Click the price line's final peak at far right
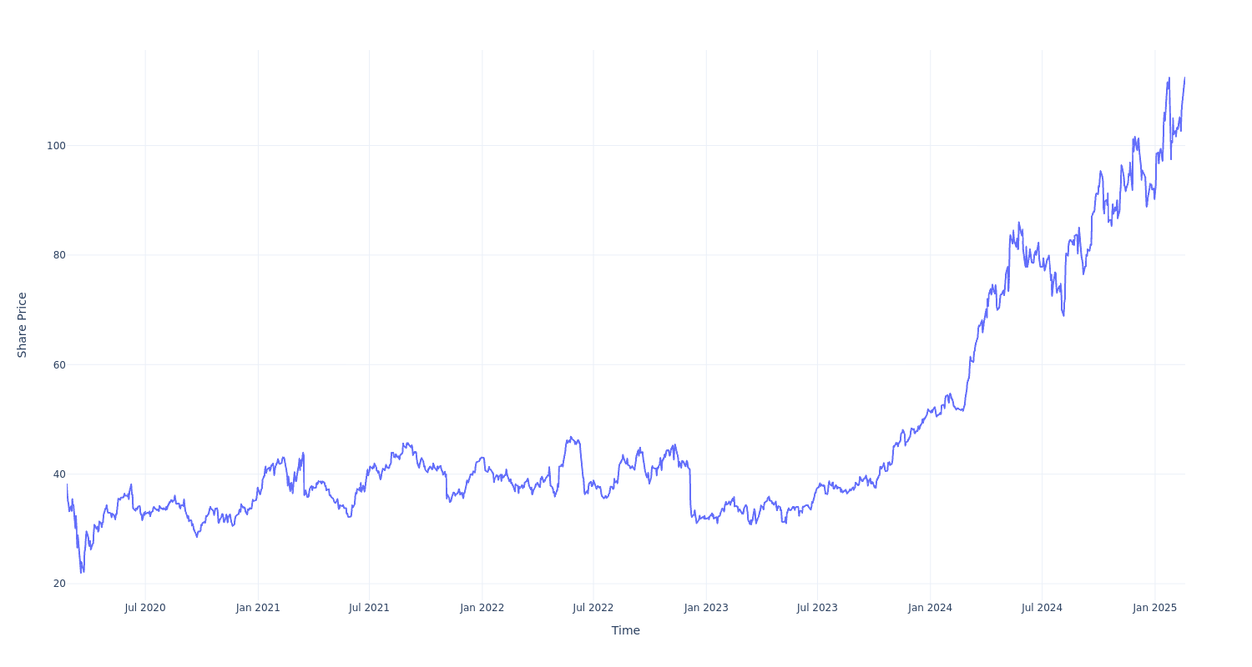Image resolution: width=1252 pixels, height=667 pixels. pos(1184,78)
